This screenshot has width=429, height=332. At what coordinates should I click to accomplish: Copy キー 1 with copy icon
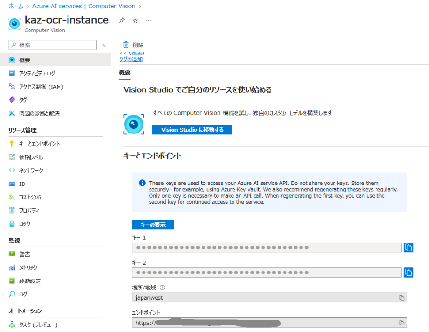408,248
